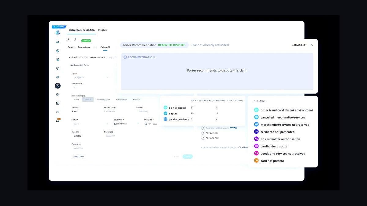367x206 pixels.
Task: Click the NC badge for no cardholder authorisation
Action: (x=256, y=139)
